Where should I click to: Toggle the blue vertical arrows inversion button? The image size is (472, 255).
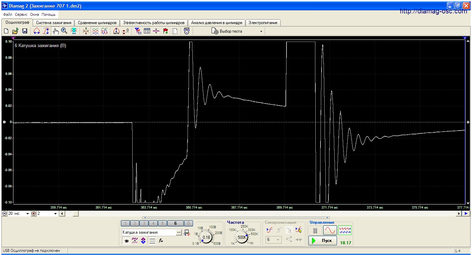point(143,241)
